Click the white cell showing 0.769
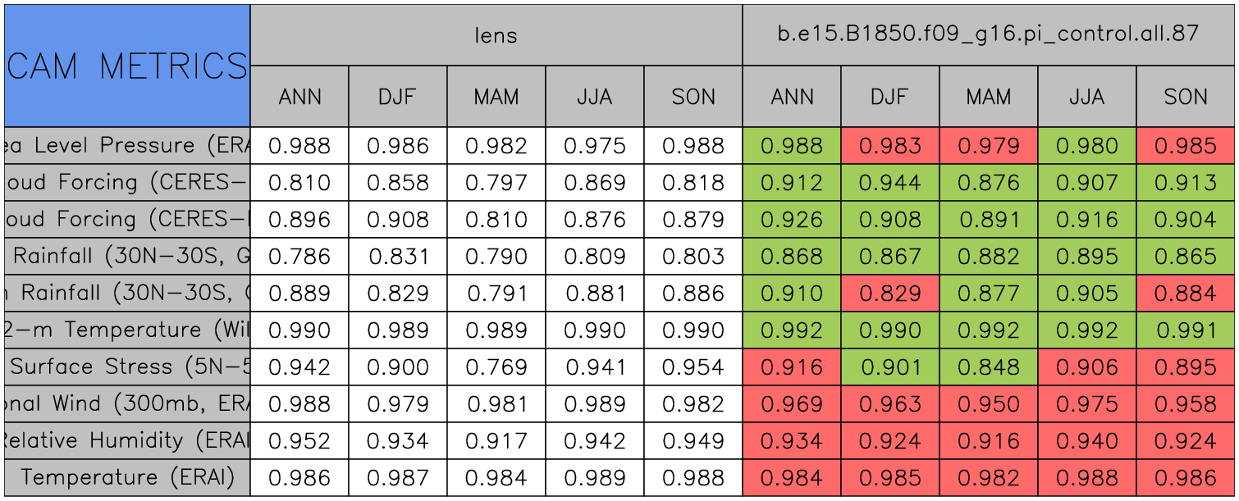The image size is (1239, 501). pyautogui.click(x=496, y=367)
